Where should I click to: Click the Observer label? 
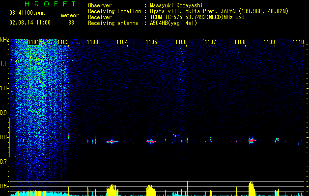tap(100, 5)
